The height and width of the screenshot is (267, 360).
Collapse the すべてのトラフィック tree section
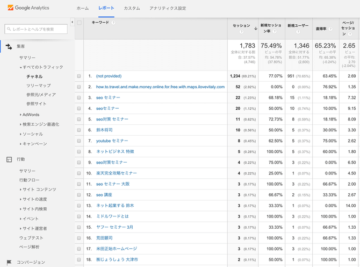pos(21,67)
